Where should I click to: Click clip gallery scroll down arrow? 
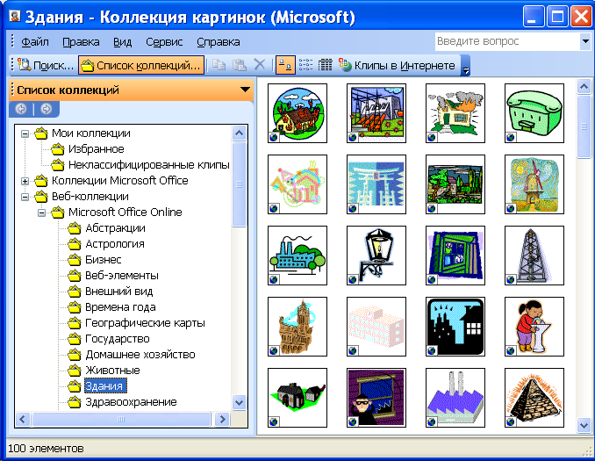click(x=584, y=425)
